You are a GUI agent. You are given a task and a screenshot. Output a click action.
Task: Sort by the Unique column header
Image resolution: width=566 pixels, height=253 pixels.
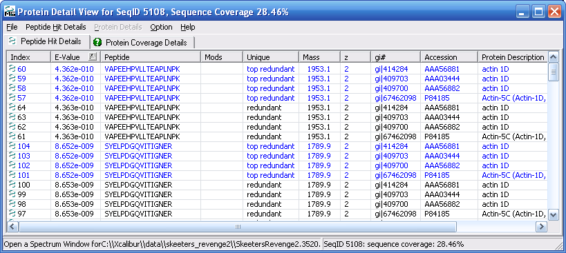271,57
